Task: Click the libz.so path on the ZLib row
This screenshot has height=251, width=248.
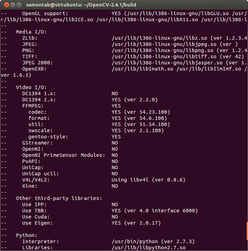Action: click(159, 38)
